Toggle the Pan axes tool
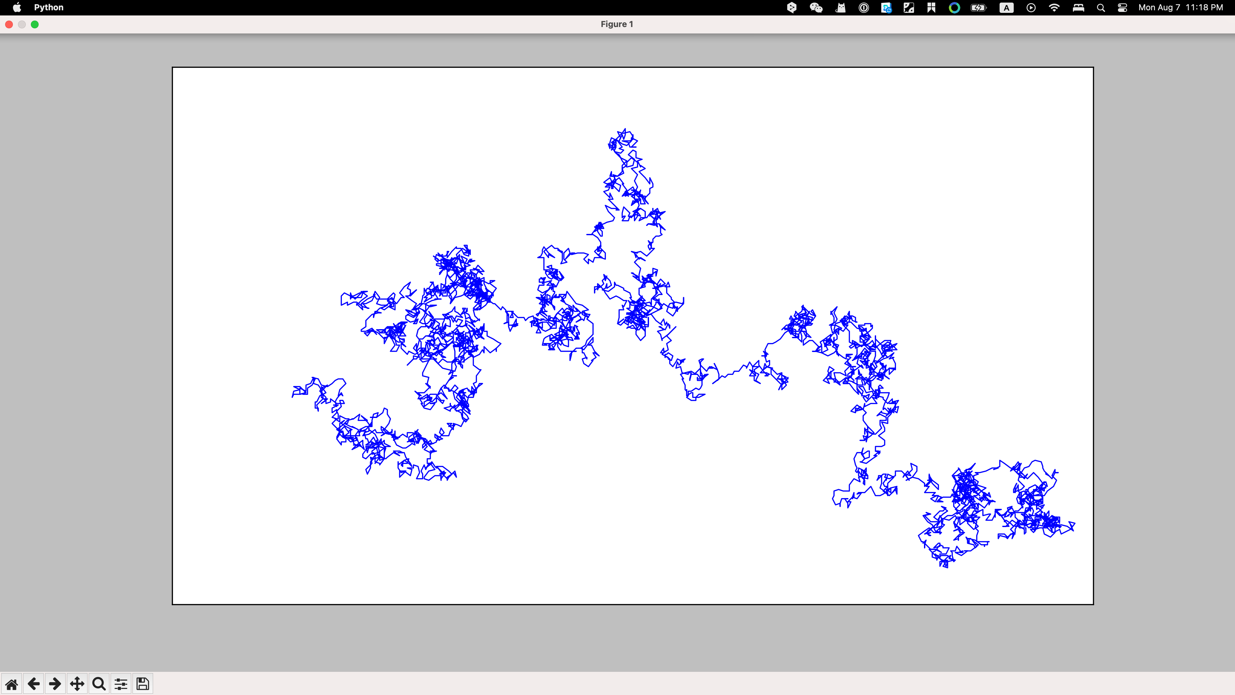The image size is (1235, 695). (x=77, y=683)
